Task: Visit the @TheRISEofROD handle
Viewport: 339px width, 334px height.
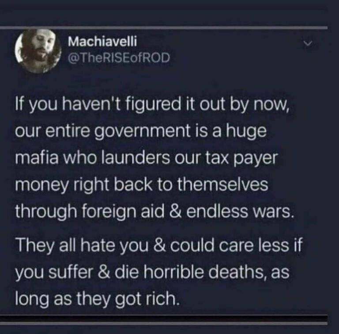Action: (x=119, y=58)
